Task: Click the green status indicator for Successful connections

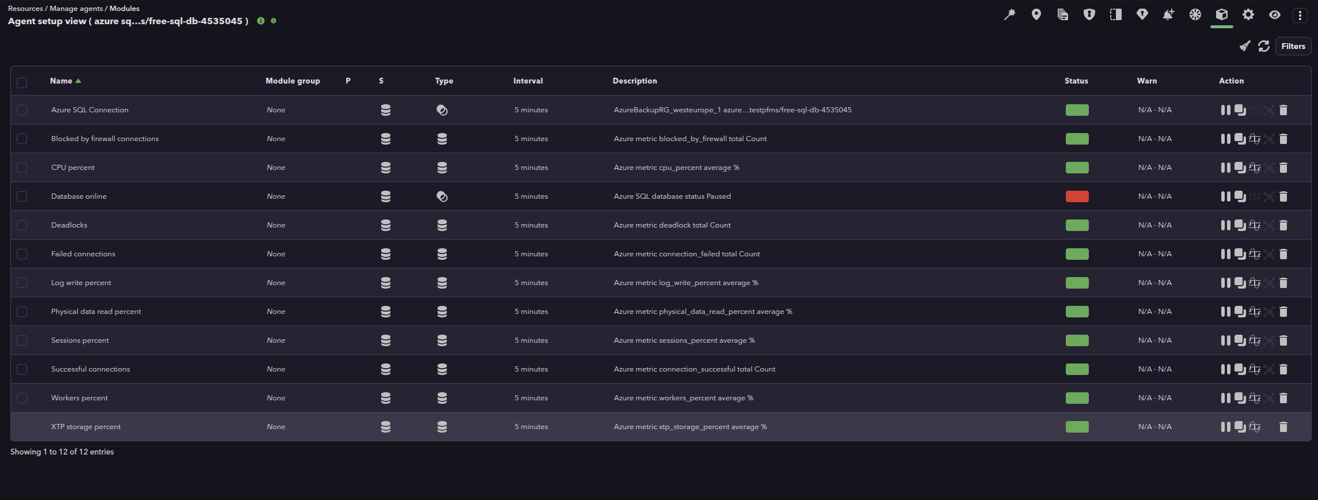Action: click(1077, 369)
